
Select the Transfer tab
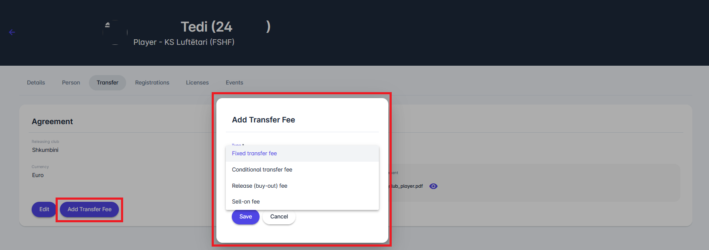[107, 83]
